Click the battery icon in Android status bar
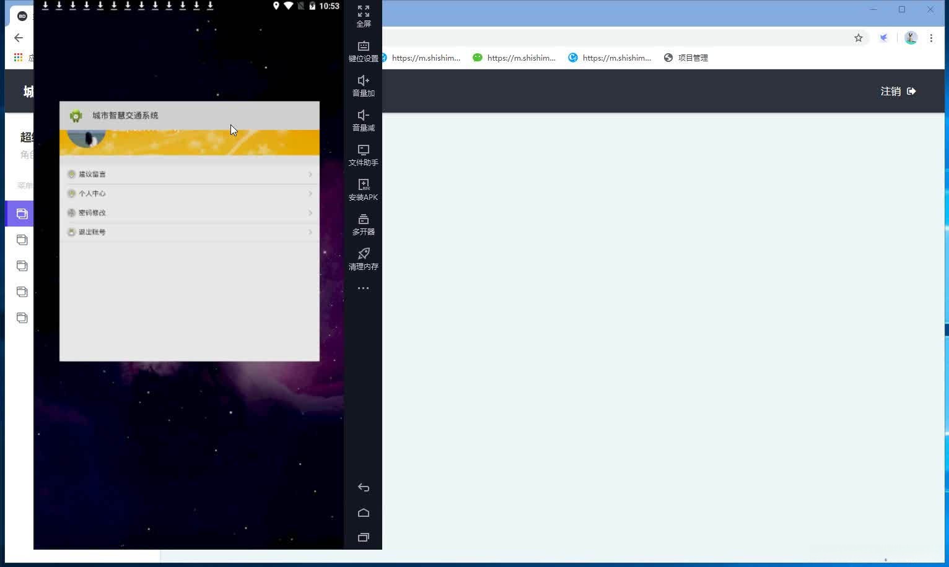Viewport: 949px width, 567px height. point(312,6)
